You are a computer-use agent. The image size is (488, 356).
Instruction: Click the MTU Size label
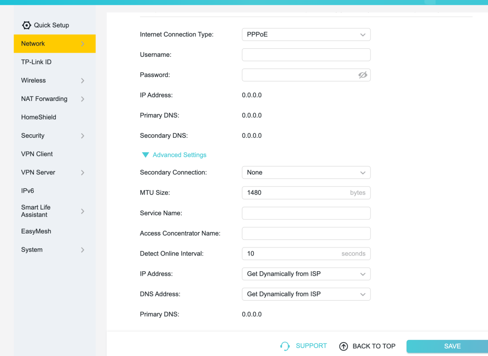click(x=155, y=192)
